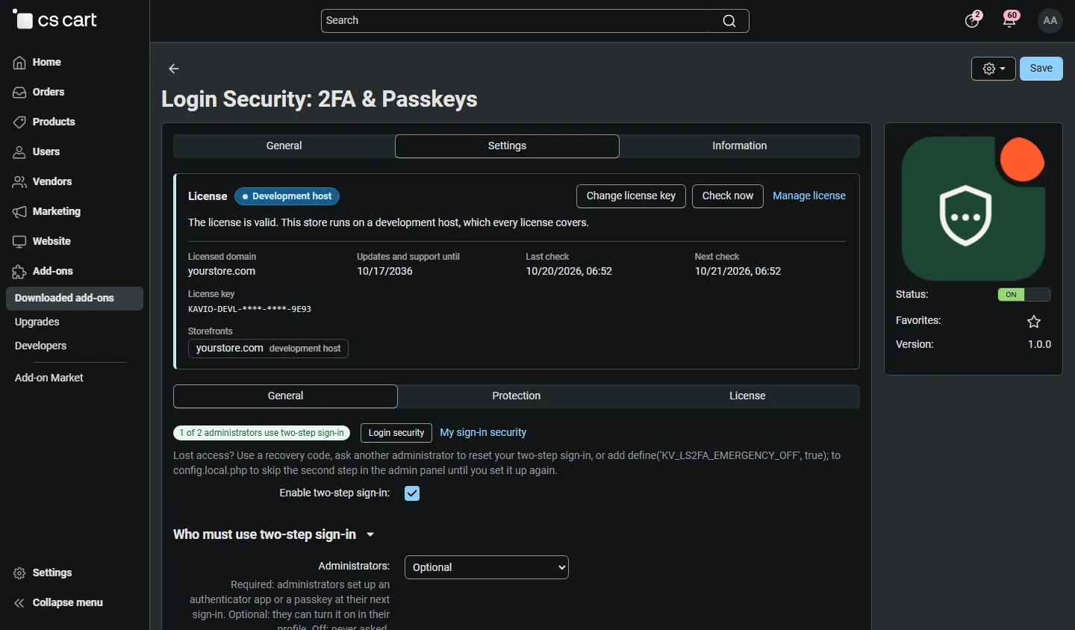1075x630 pixels.
Task: Open the Protection settings tab
Action: click(x=517, y=396)
